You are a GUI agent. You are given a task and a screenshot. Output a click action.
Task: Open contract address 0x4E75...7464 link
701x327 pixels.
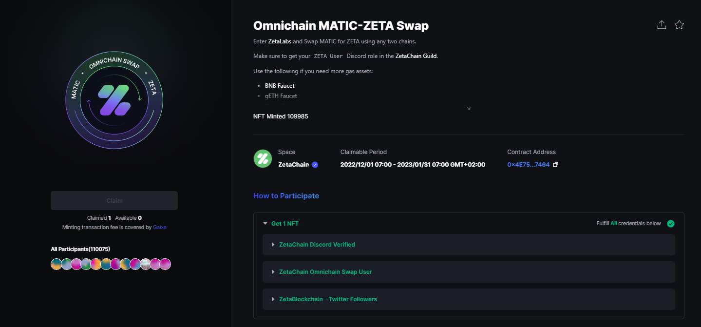pyautogui.click(x=529, y=165)
